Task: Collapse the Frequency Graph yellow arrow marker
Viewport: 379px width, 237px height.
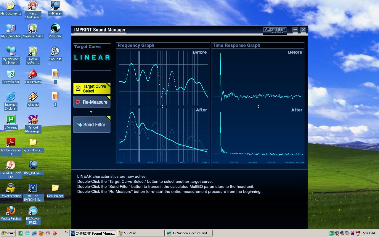Action: tap(162, 106)
